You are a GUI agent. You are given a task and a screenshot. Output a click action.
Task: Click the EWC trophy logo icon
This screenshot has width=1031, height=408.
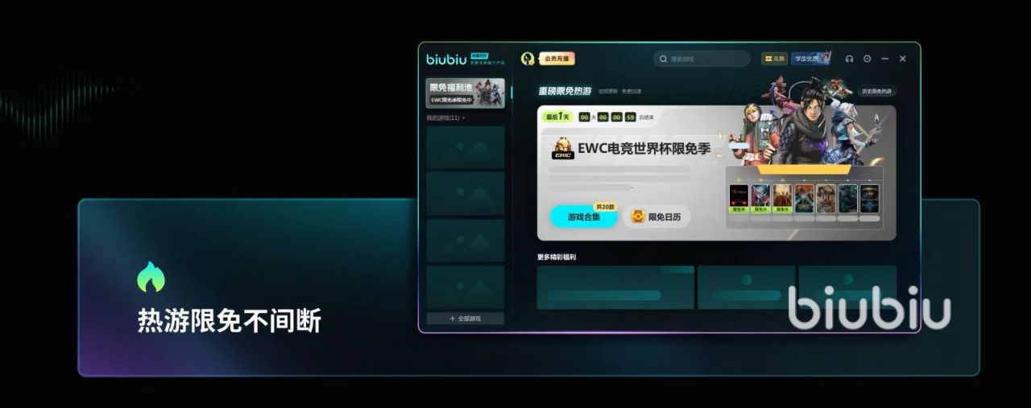point(562,148)
